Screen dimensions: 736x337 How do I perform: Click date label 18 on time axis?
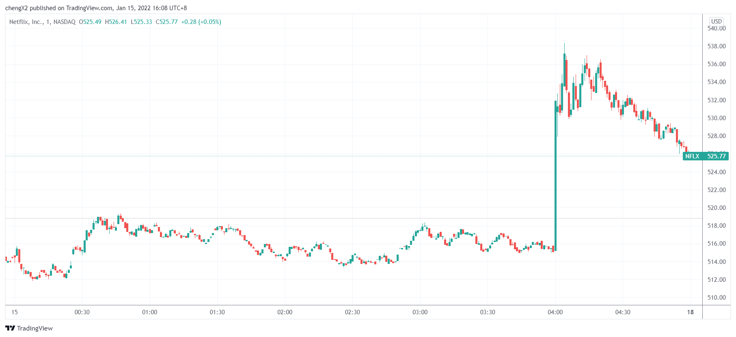(690, 312)
